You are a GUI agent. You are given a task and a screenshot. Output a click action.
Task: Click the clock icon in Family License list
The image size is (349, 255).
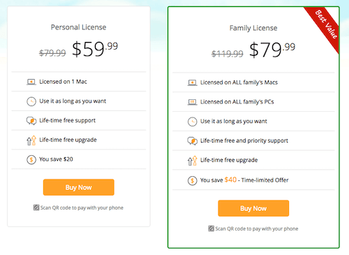coord(192,122)
